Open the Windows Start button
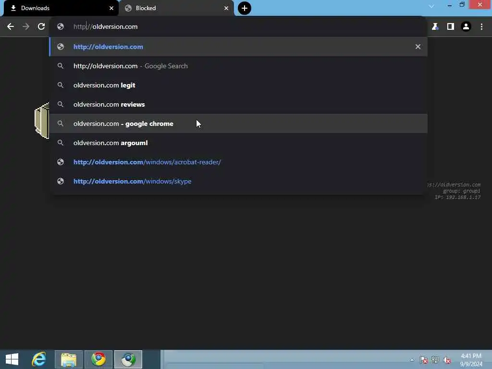The height and width of the screenshot is (369, 492). 12,359
